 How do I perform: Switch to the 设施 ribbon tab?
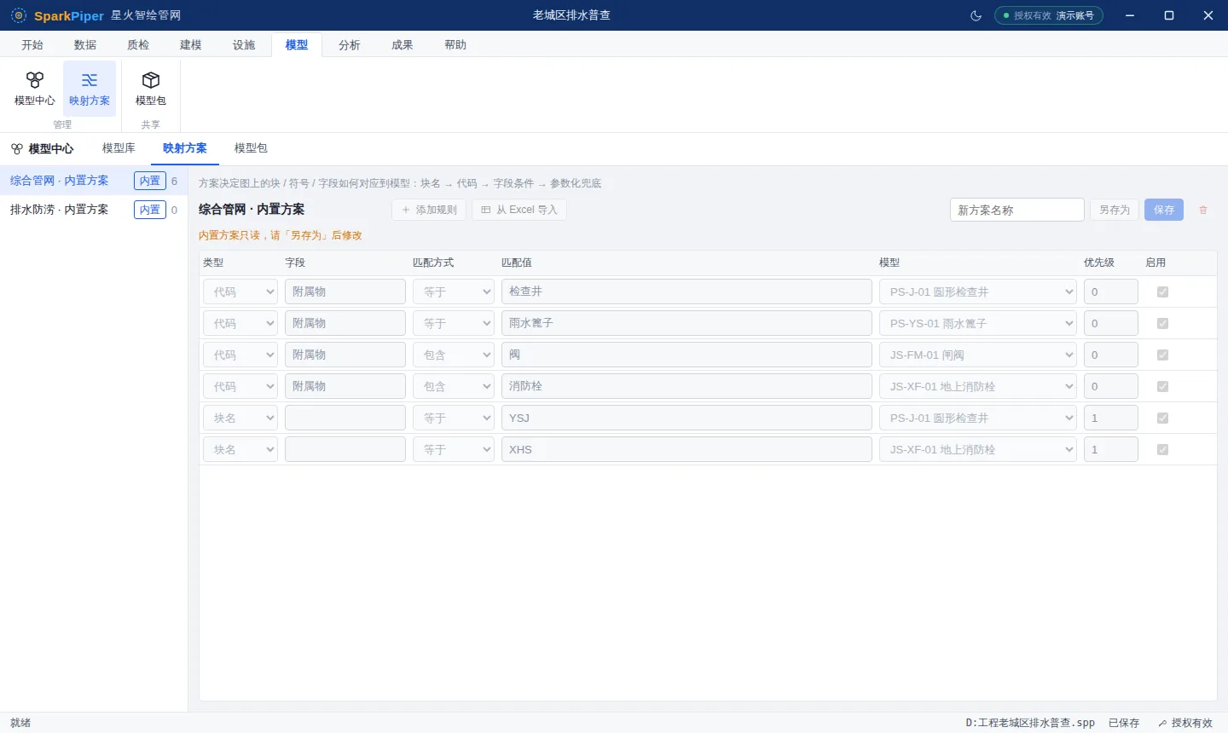pos(244,45)
